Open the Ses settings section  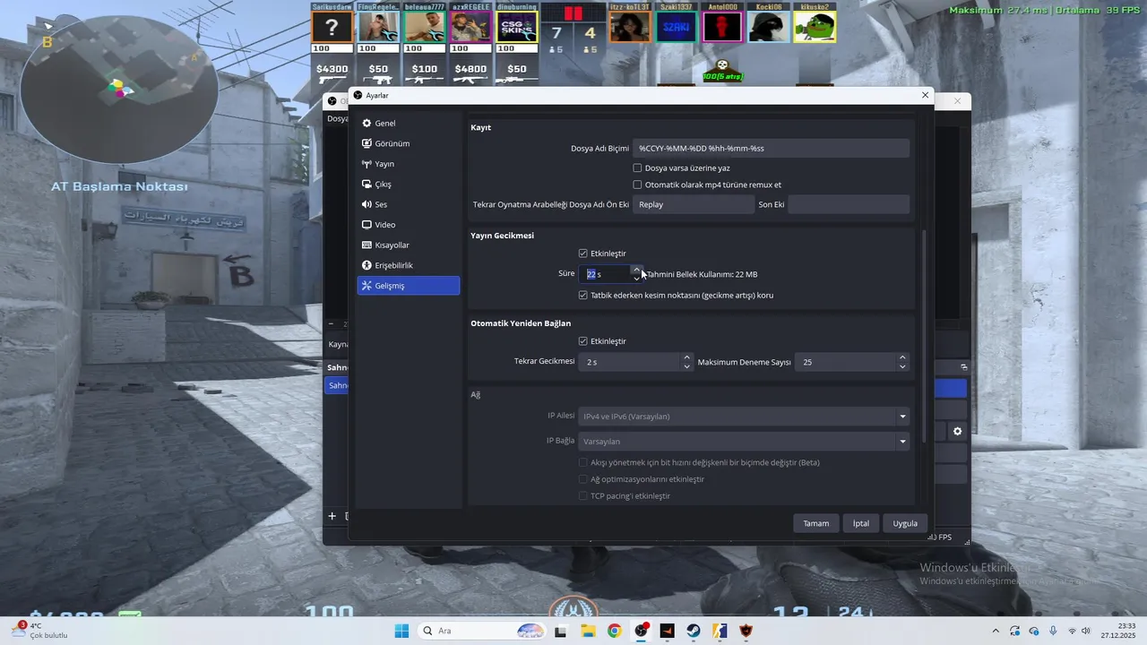coord(408,204)
